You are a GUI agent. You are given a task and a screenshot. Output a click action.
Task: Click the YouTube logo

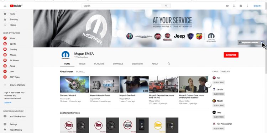tap(16, 6)
